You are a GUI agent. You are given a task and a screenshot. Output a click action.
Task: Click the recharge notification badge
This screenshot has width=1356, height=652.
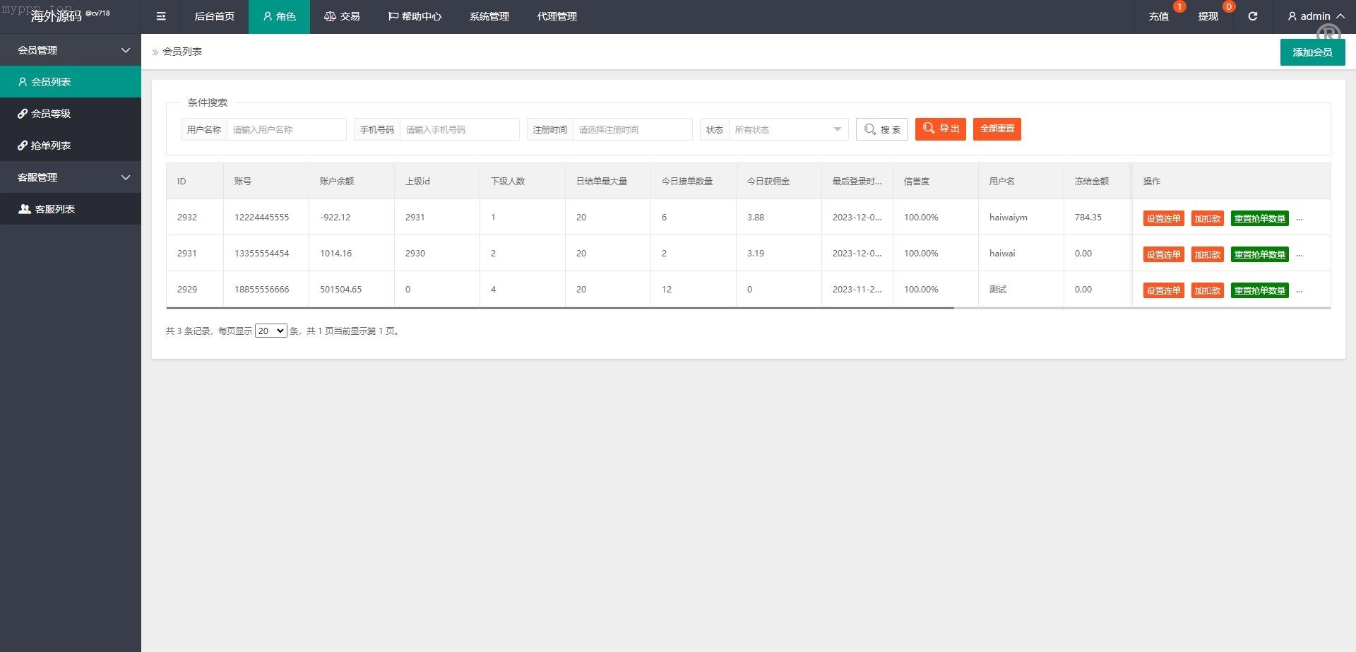pos(1179,6)
